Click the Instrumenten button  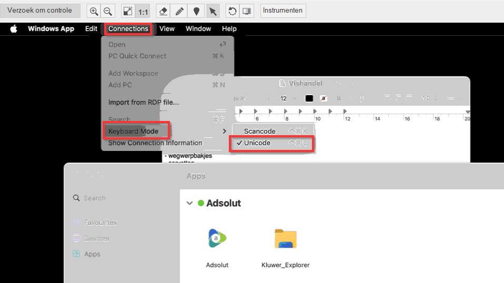(x=283, y=11)
